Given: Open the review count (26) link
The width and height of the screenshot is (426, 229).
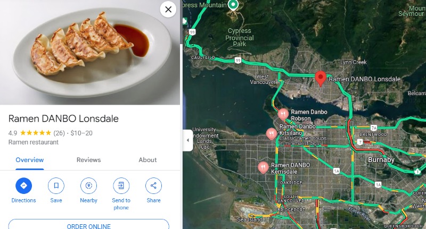Looking at the screenshot, I should 59,133.
